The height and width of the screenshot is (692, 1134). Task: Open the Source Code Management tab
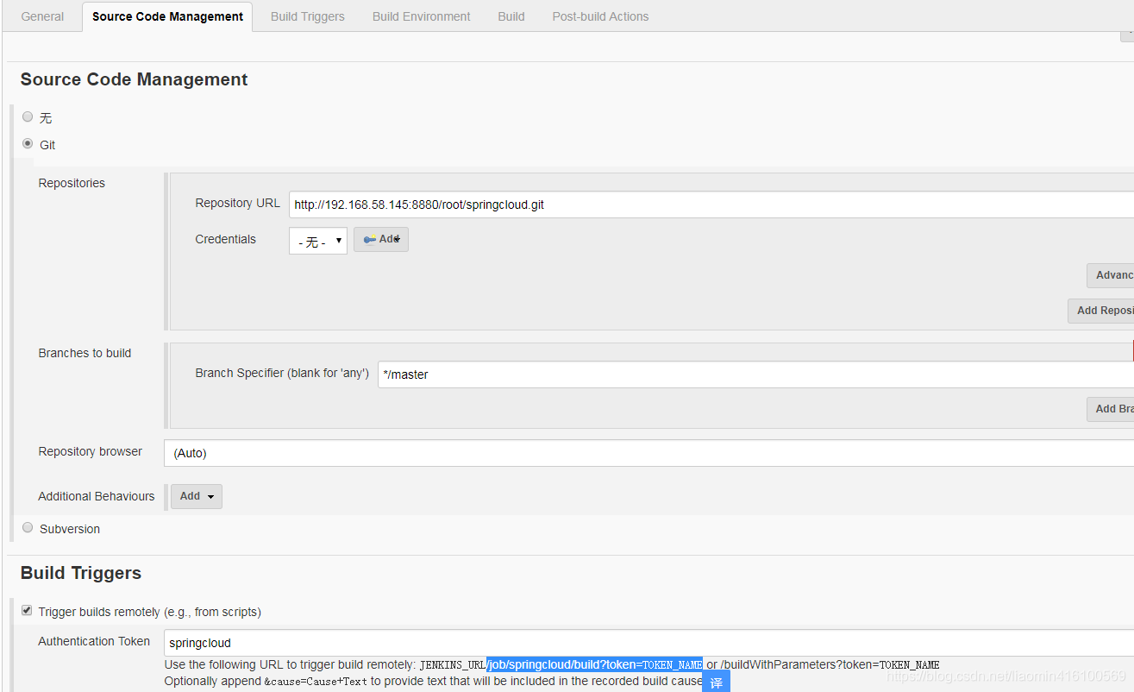[167, 16]
